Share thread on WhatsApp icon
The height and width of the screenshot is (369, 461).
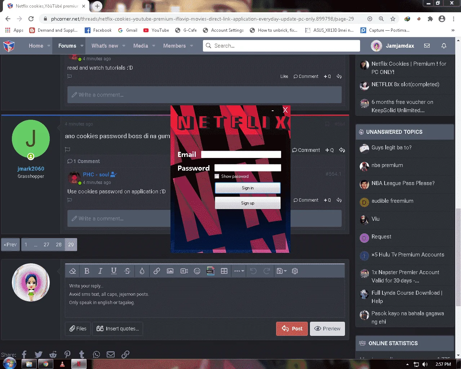click(96, 355)
